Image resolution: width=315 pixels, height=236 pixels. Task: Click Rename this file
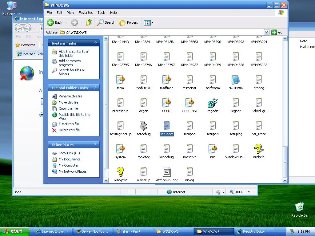coord(70,96)
